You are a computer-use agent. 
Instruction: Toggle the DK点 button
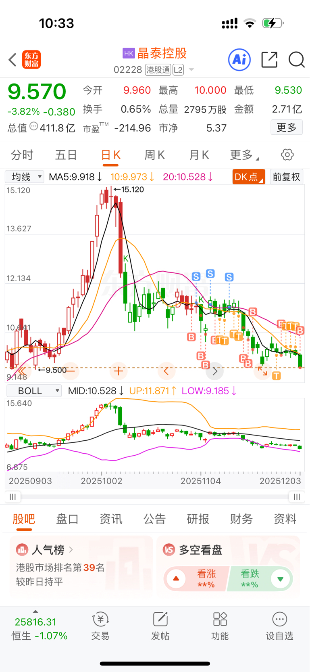pyautogui.click(x=249, y=177)
